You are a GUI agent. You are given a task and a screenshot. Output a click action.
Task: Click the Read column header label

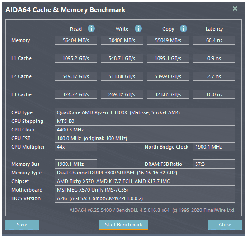76,29
